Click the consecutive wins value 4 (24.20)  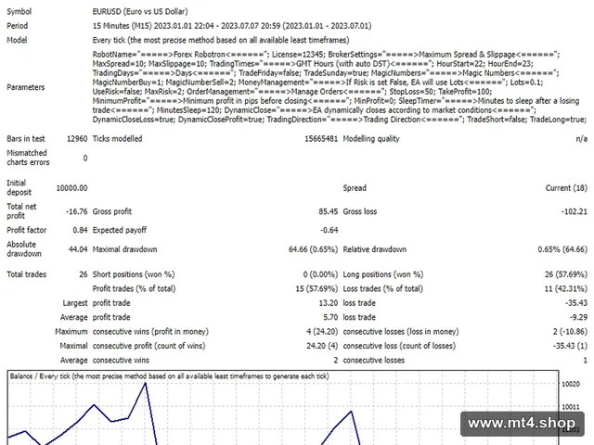pos(322,332)
